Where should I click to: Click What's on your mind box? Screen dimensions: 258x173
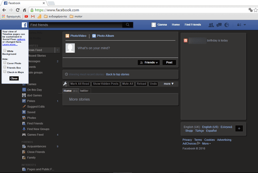tap(94, 48)
